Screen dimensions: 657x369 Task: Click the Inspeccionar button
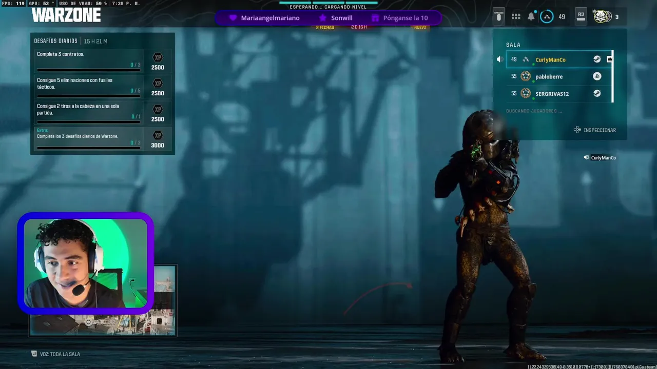pyautogui.click(x=595, y=130)
